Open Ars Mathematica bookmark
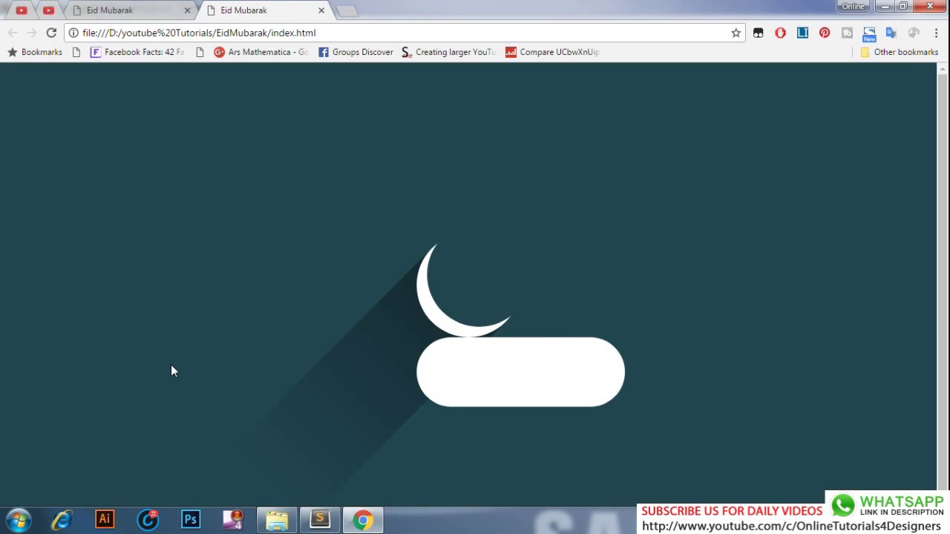This screenshot has height=534, width=950. [x=261, y=52]
